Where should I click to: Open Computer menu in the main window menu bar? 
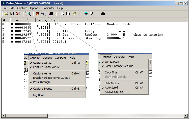coord(48,8)
